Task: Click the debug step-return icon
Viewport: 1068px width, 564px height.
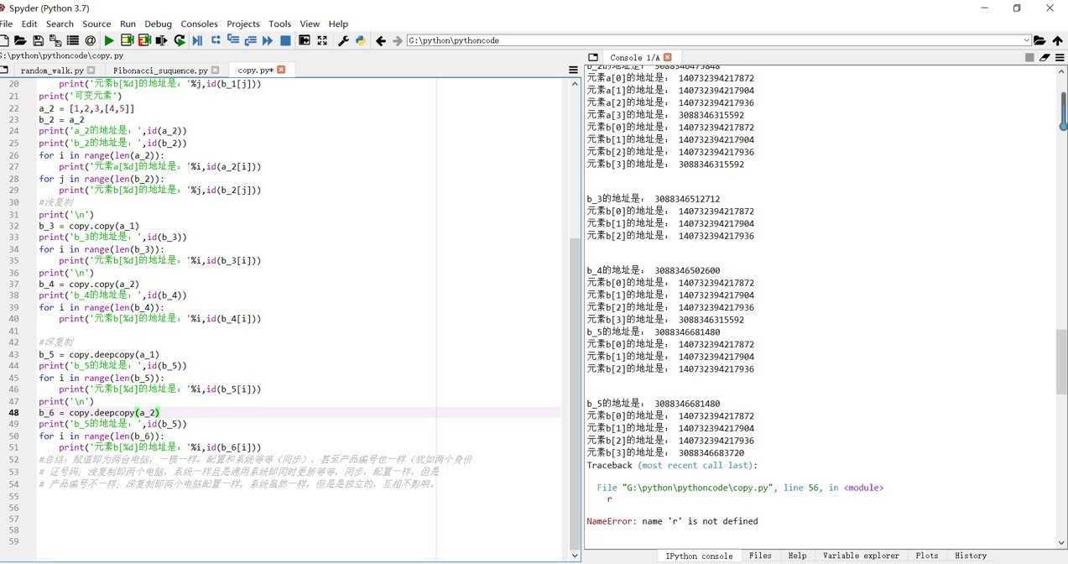Action: click(x=250, y=40)
